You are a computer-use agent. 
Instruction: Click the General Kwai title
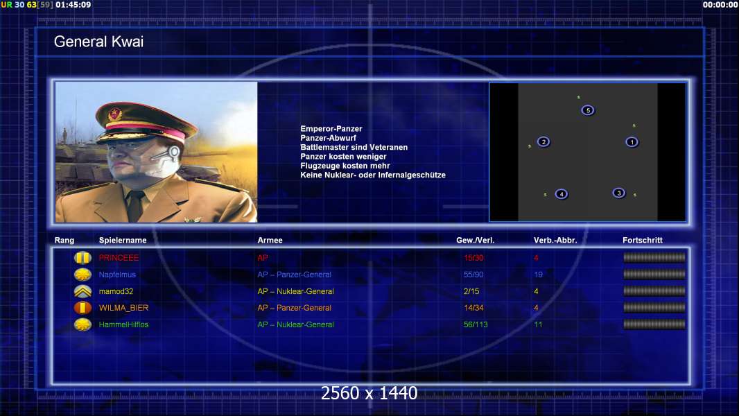(98, 42)
